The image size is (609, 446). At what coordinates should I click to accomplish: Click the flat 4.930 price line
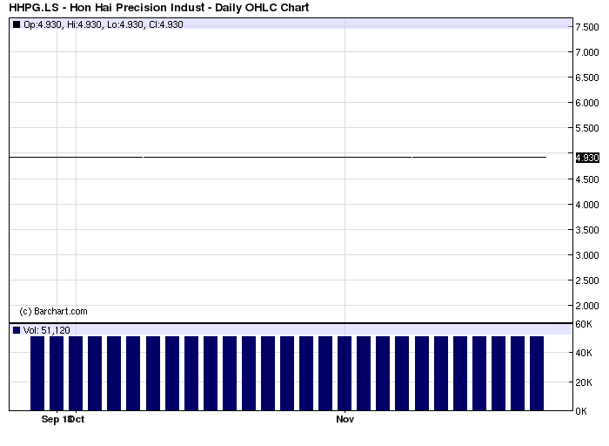(278, 157)
